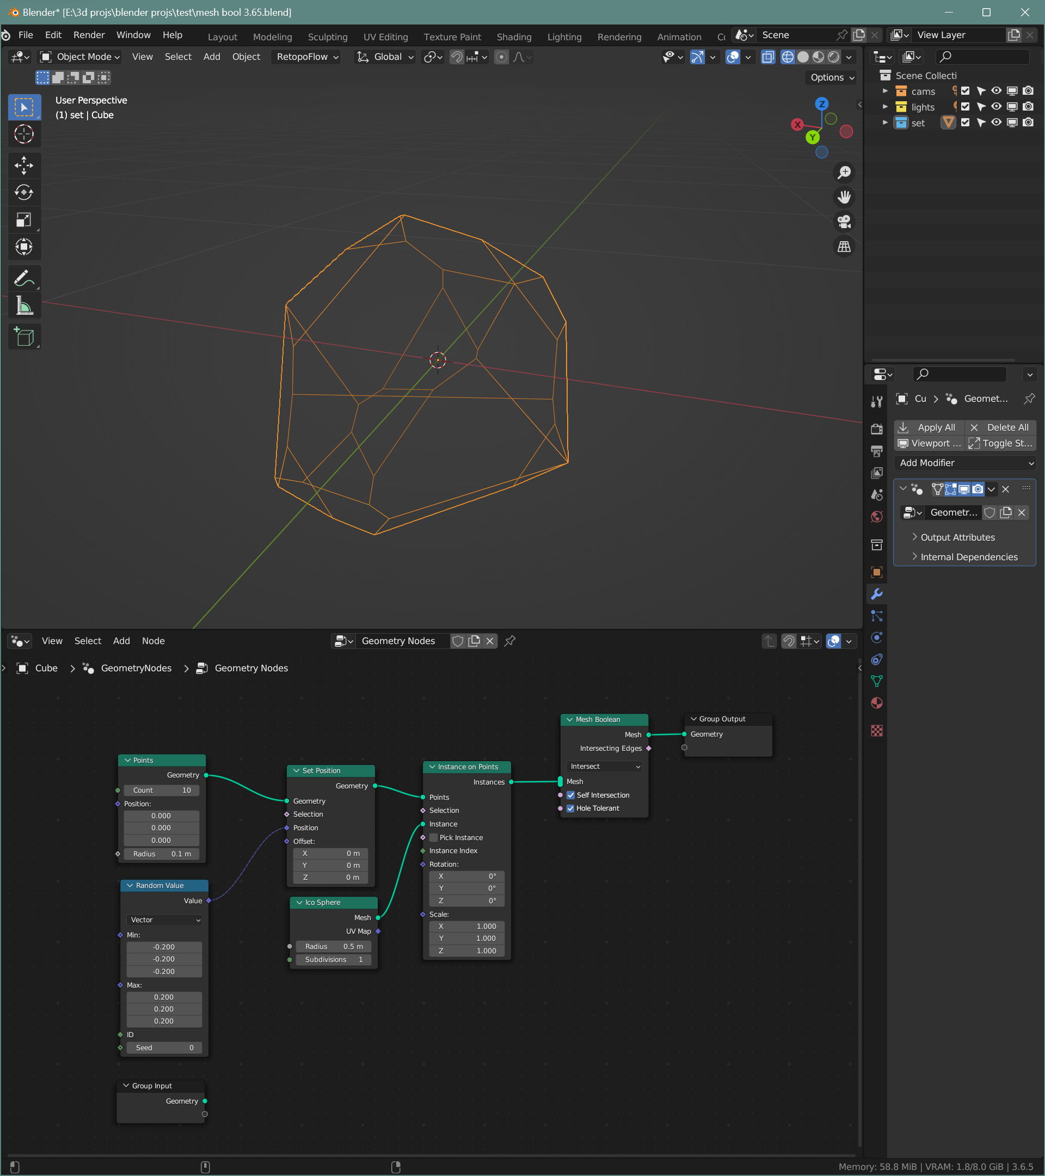Hide the lights collection with eye icon
Image resolution: width=1045 pixels, height=1176 pixels.
[996, 106]
